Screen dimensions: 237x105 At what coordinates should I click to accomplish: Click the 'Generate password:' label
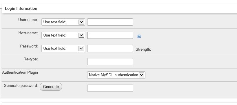[x=21, y=86]
